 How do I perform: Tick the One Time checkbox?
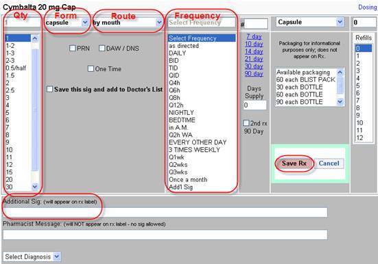pyautogui.click(x=91, y=68)
